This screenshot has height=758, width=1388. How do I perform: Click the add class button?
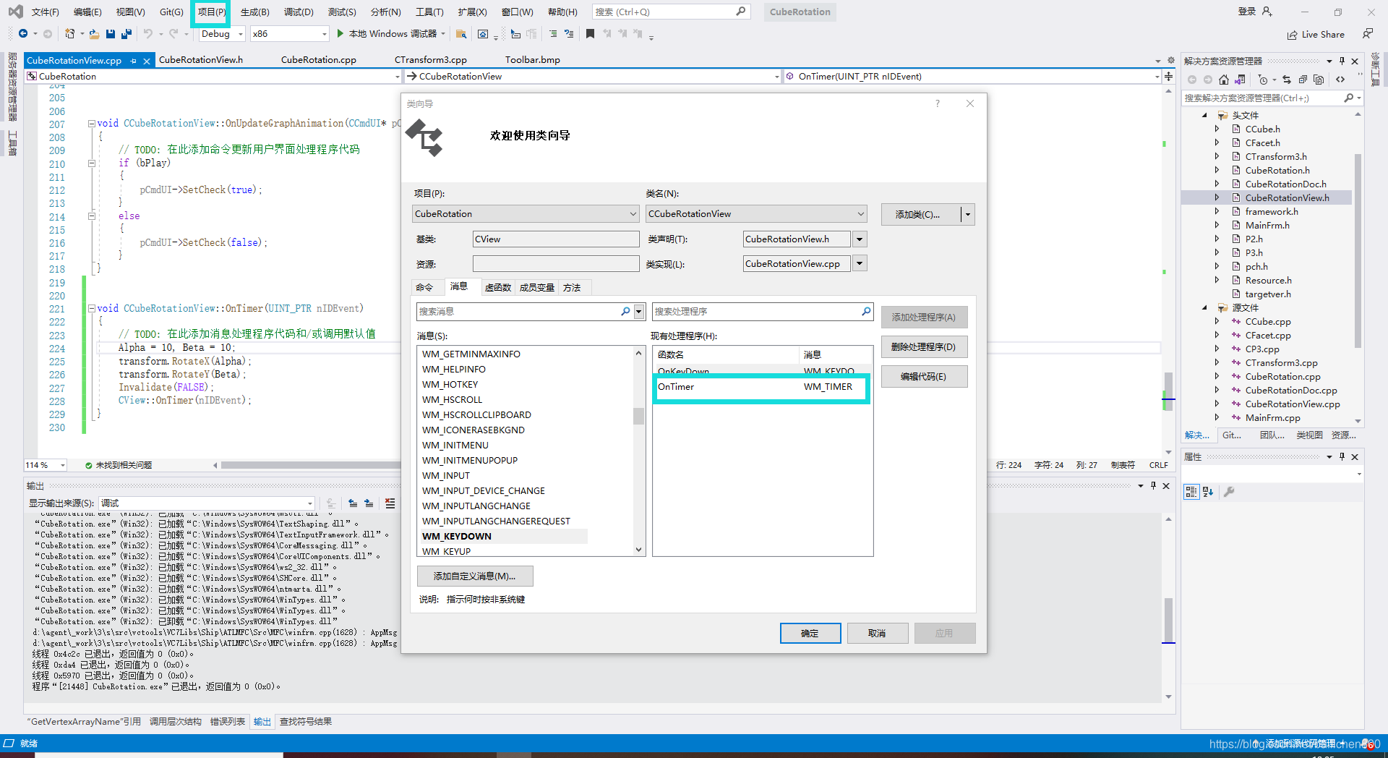(x=920, y=215)
